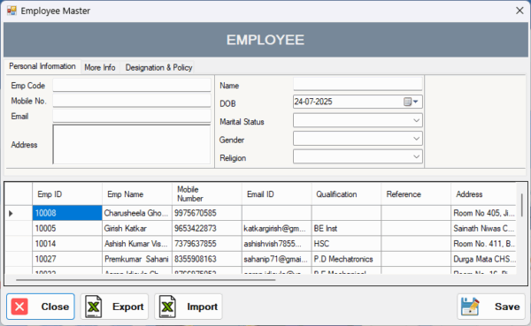
Task: Click the Emp ID column header
Action: click(x=67, y=194)
